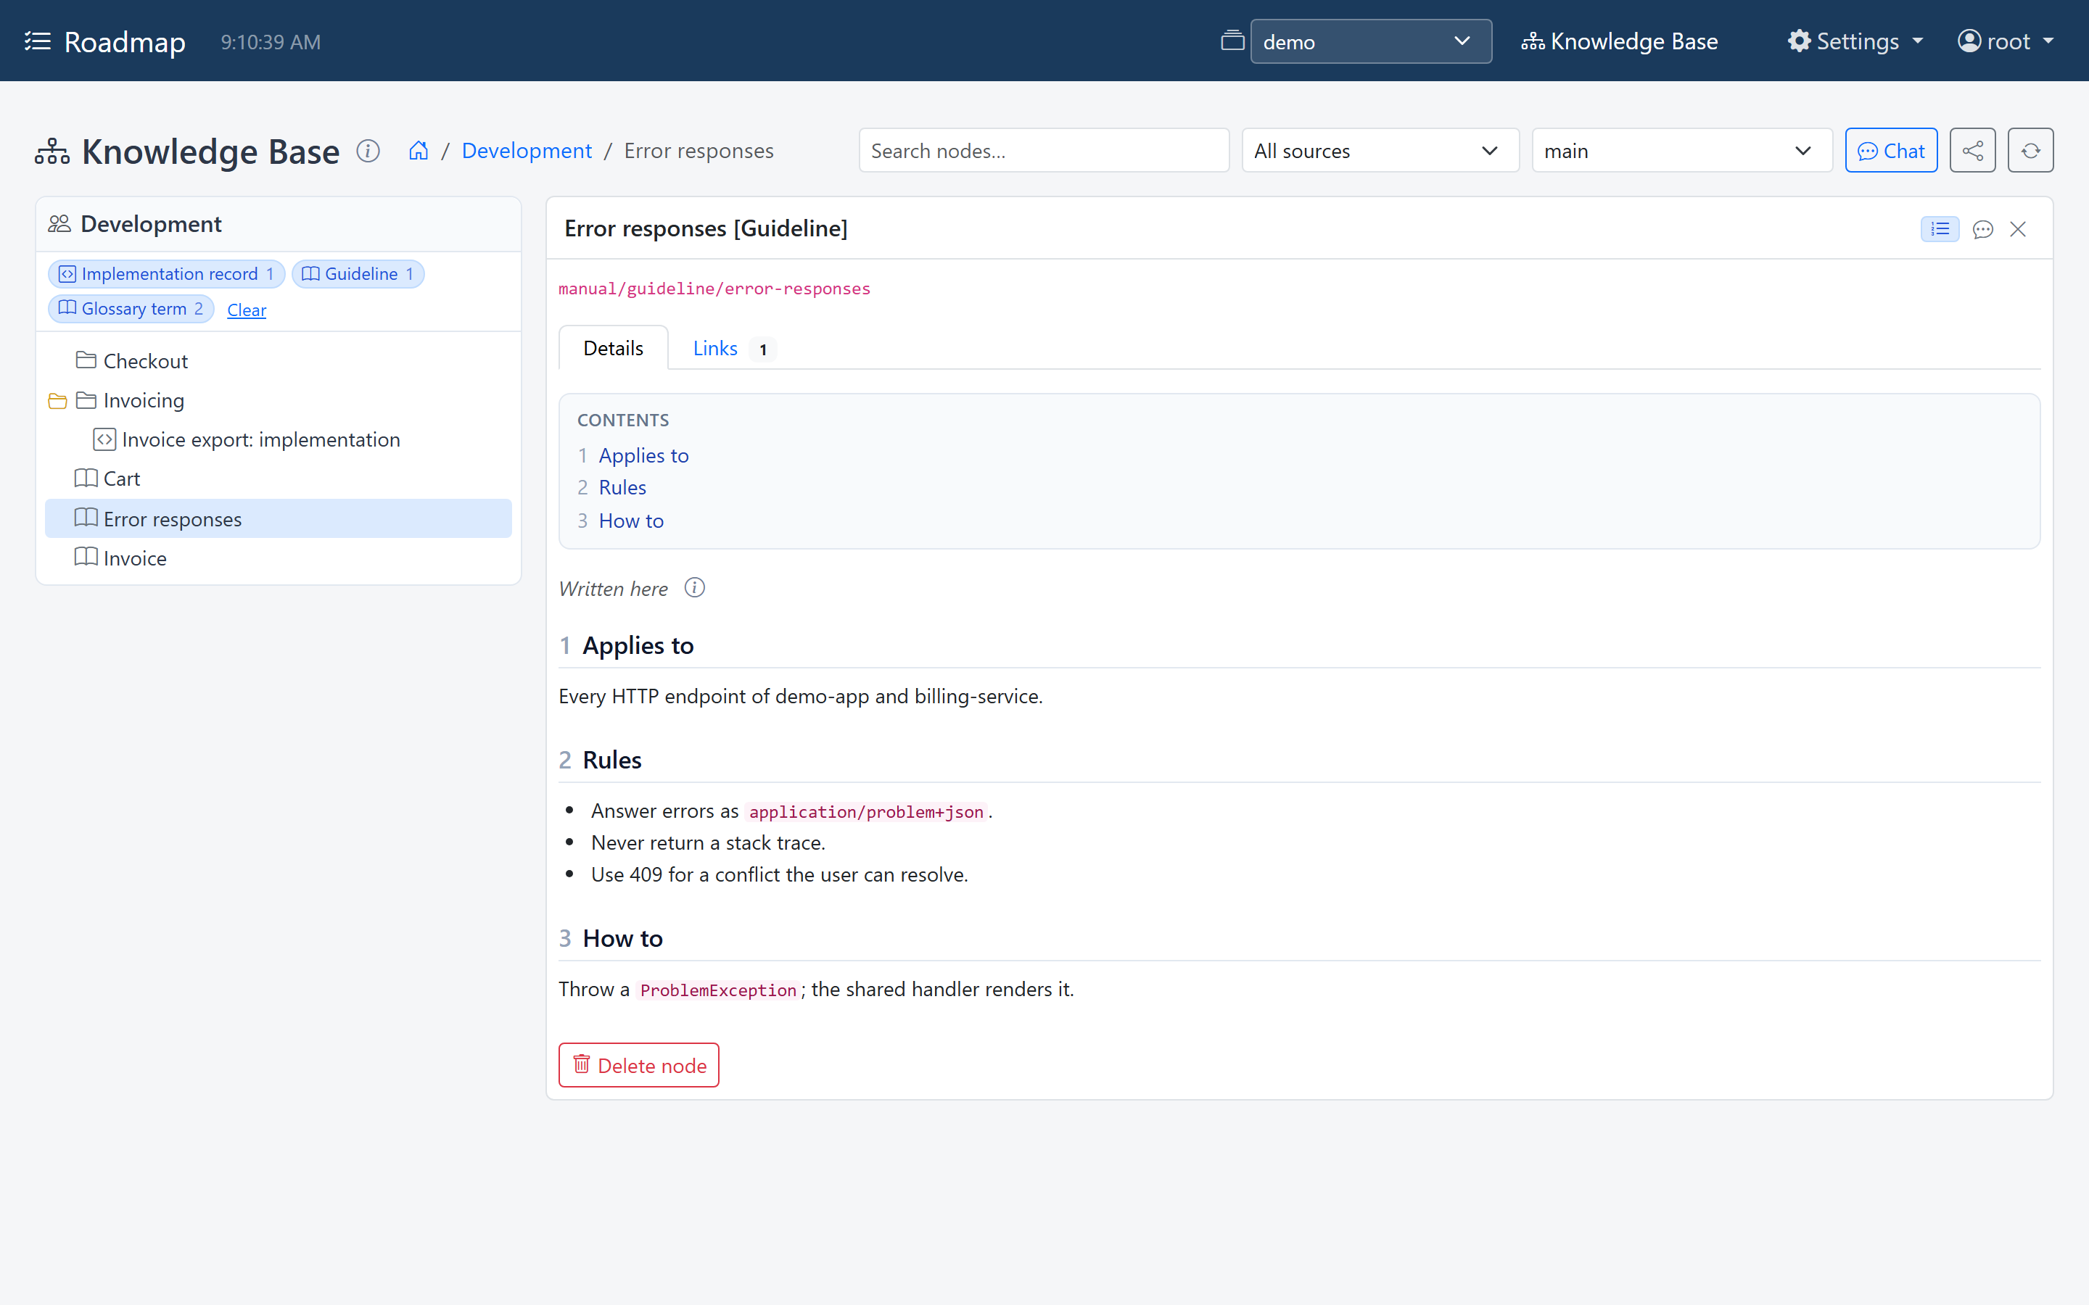2089x1305 pixels.
Task: Click the Delete node button
Action: coord(639,1065)
